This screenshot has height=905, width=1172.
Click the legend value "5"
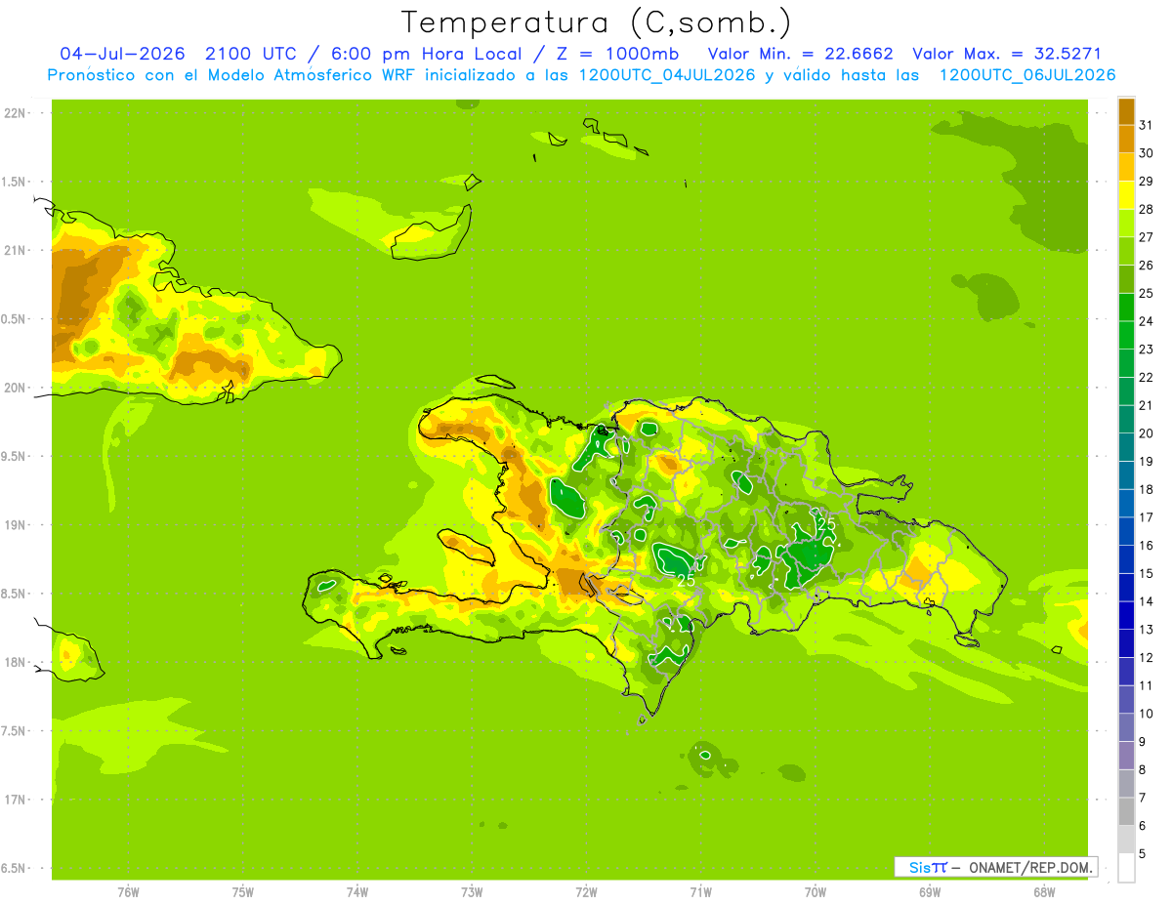[1143, 853]
